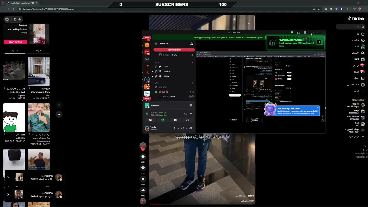
Task: Open car and mansion video thumbnail
Action: [39, 72]
